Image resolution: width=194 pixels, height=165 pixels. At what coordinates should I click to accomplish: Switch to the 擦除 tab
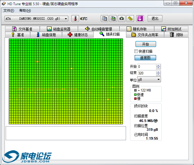176,34
